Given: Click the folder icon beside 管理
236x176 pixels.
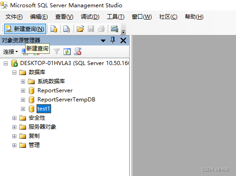Looking at the screenshot, I should (x=23, y=145).
